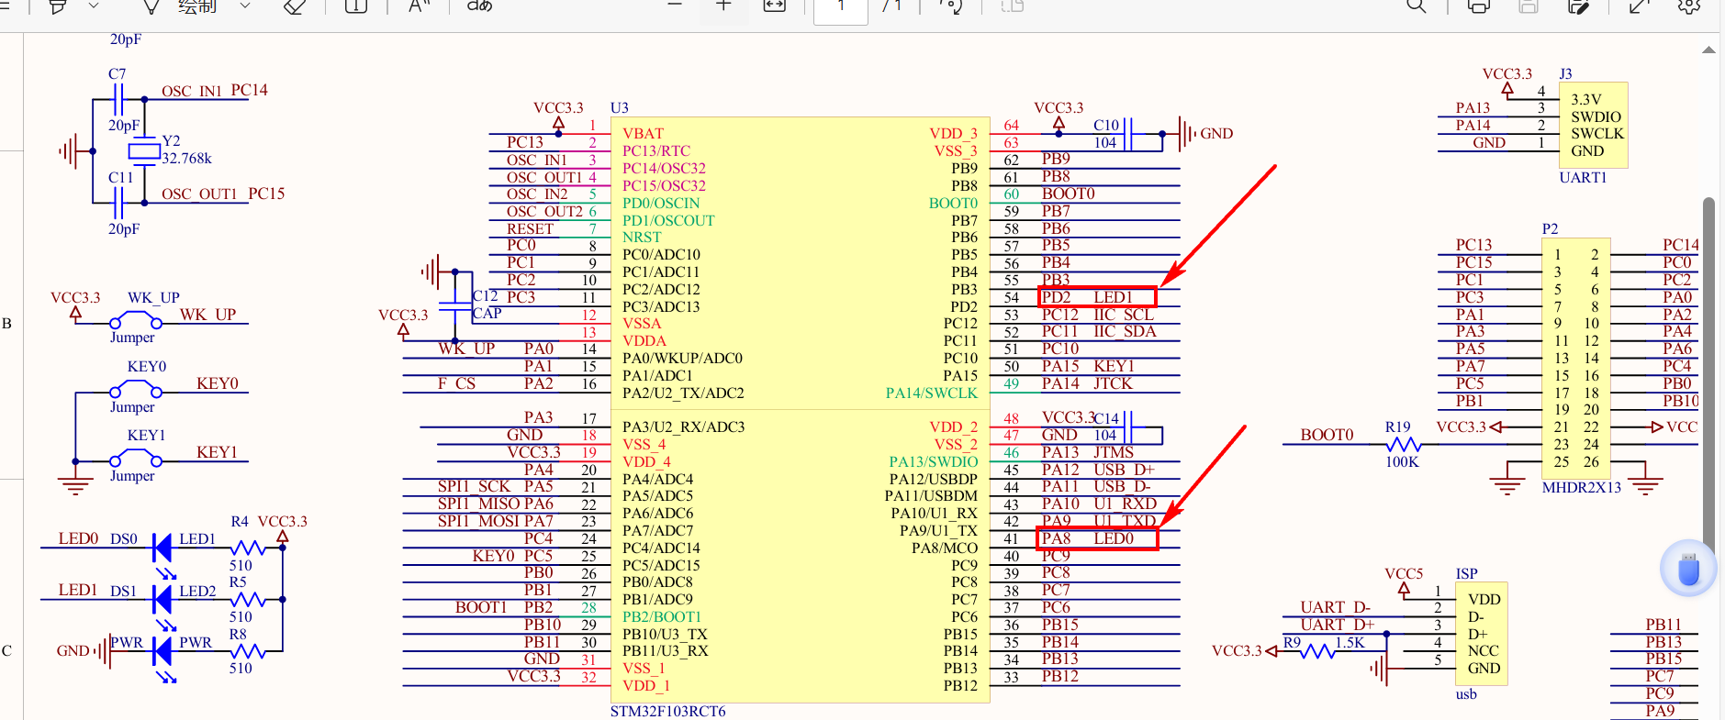Click the UART1 label under J3

tap(1583, 177)
